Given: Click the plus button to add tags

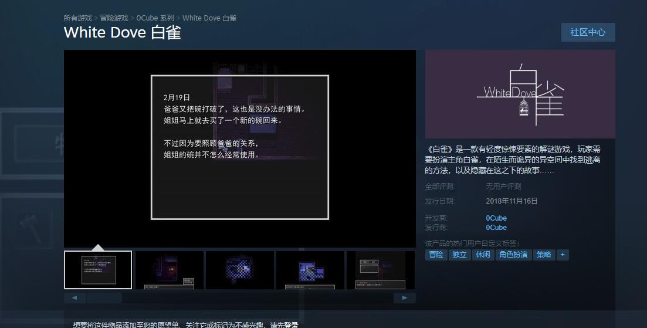Looking at the screenshot, I should point(563,255).
